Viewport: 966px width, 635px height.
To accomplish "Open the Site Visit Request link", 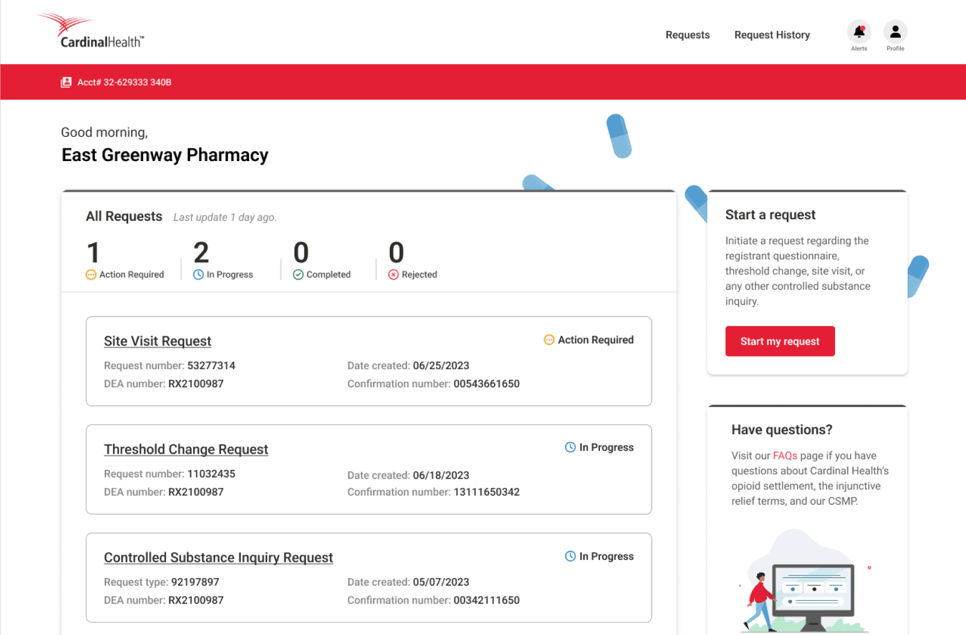I will pos(158,341).
